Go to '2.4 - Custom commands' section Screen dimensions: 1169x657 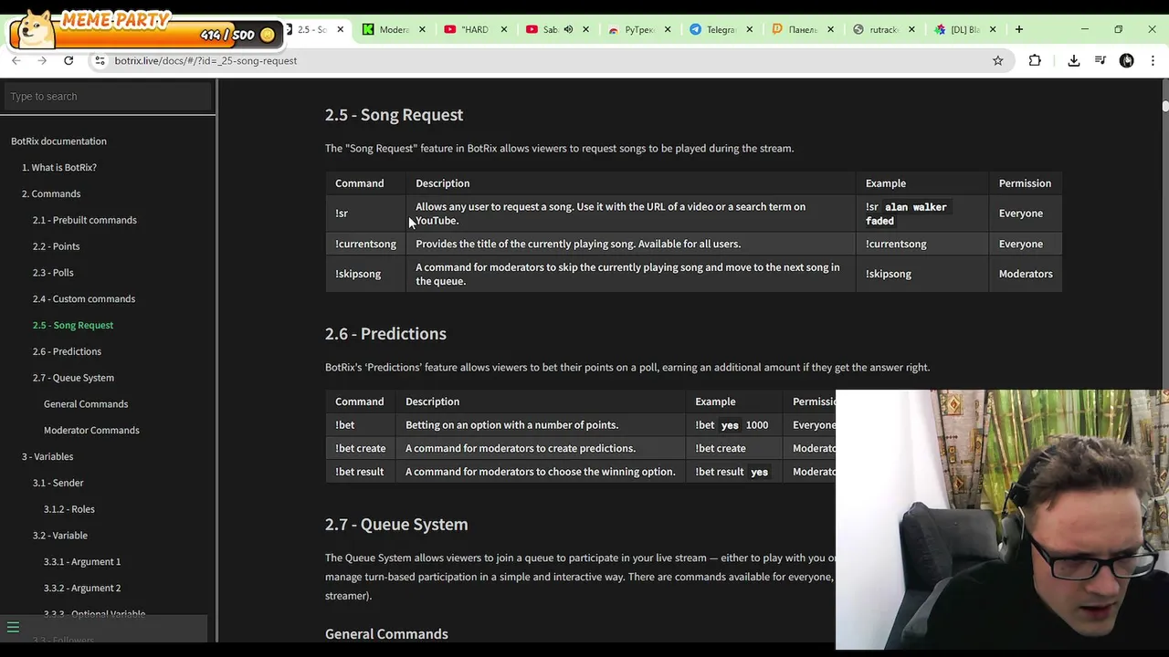84,299
